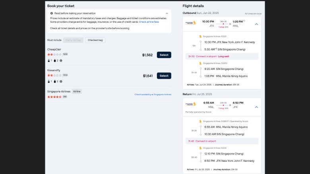Click CheapOair baggage info icon
The image size is (310, 174).
point(61,61)
